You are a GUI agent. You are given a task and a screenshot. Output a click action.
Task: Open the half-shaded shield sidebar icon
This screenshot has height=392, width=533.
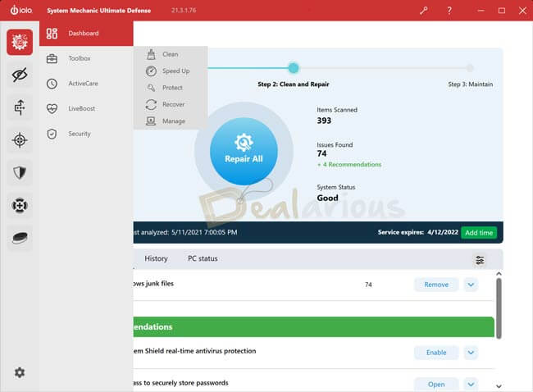[x=20, y=173]
